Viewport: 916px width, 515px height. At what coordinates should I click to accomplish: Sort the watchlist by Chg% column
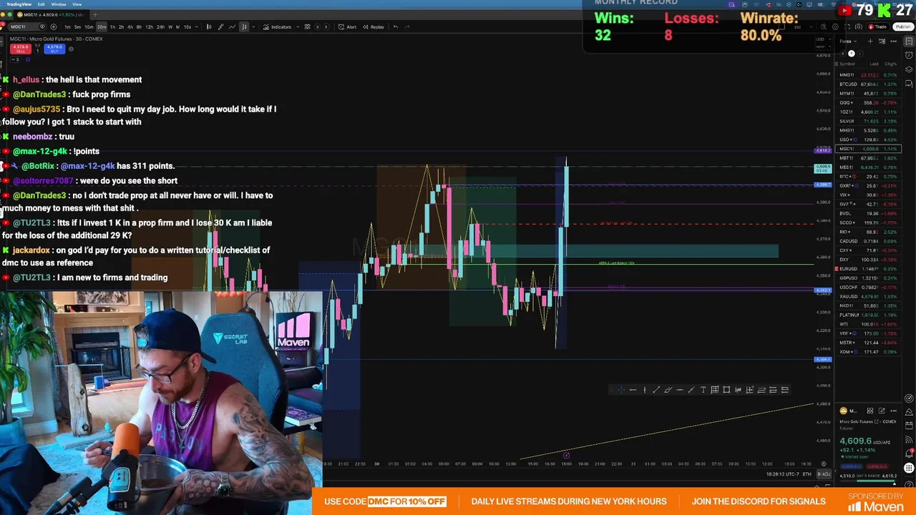tap(891, 64)
